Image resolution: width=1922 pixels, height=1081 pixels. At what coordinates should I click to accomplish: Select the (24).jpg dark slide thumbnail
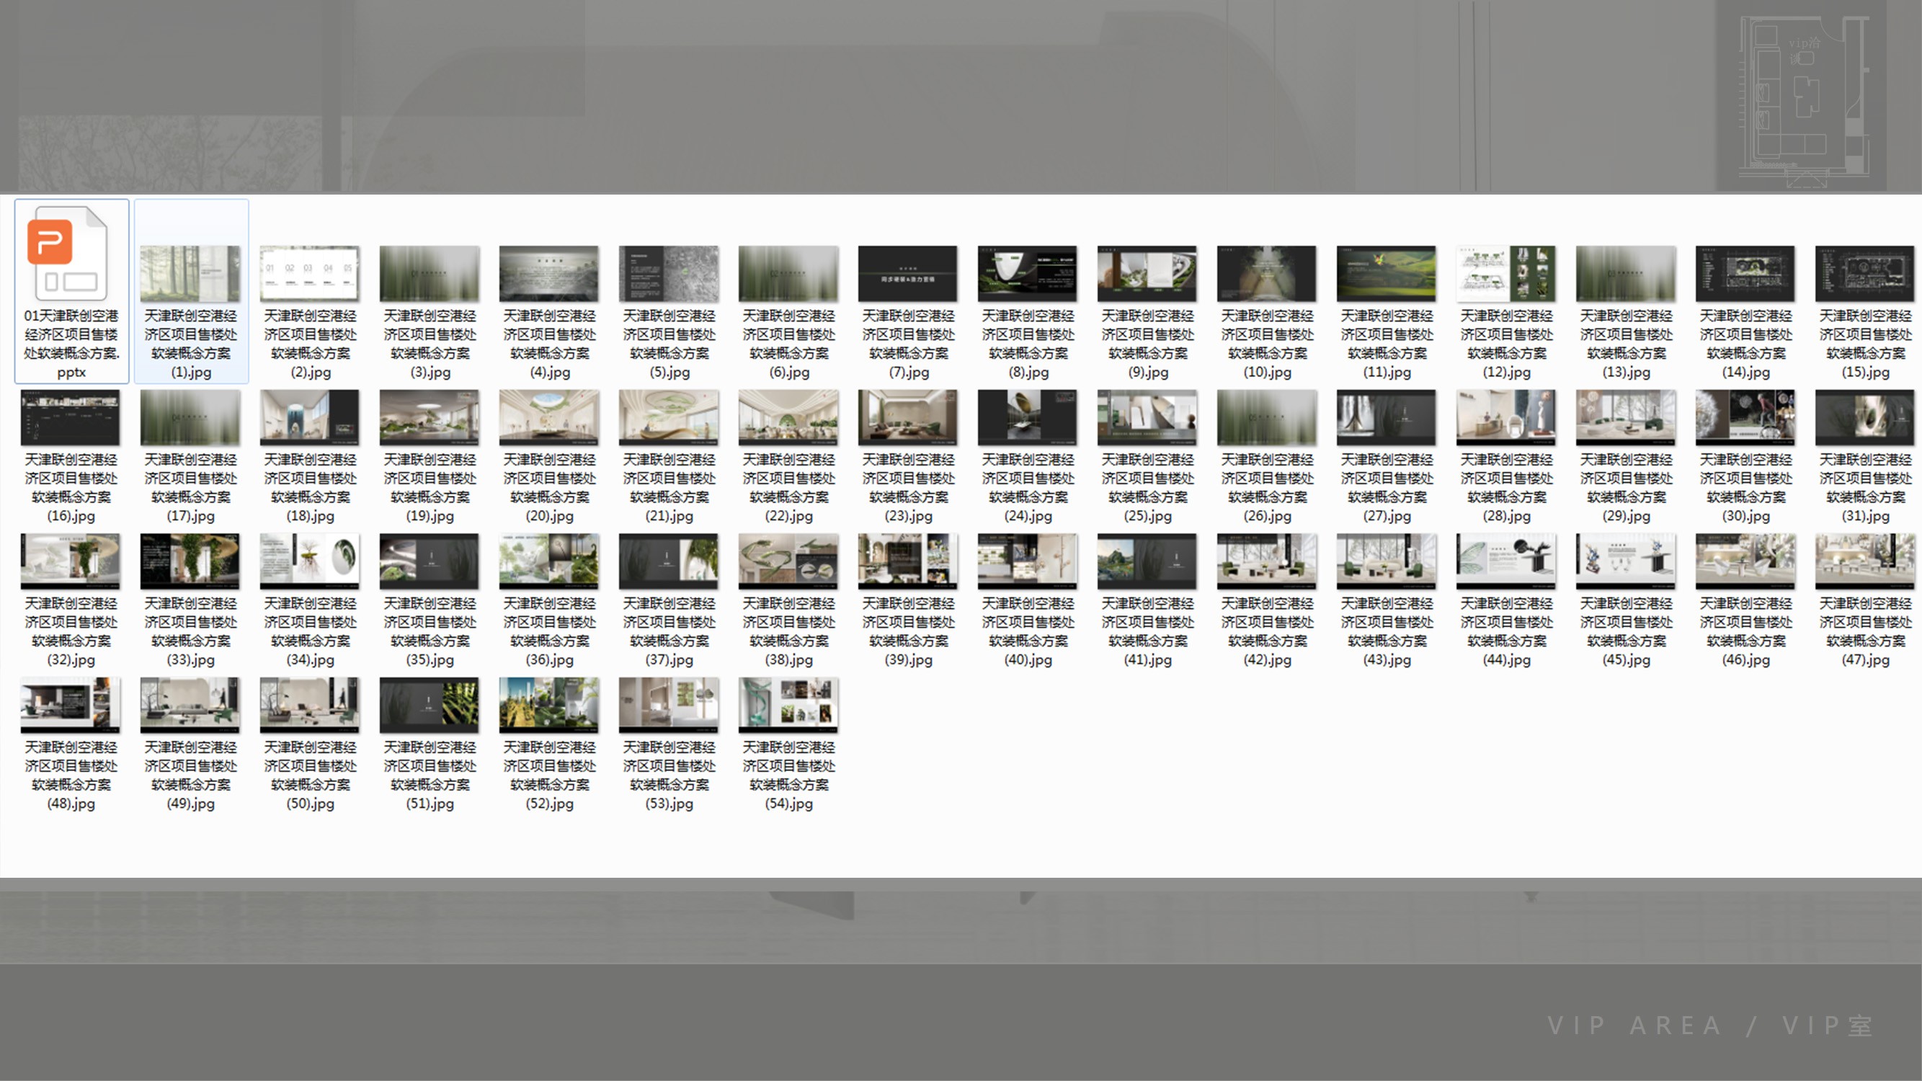[1028, 417]
